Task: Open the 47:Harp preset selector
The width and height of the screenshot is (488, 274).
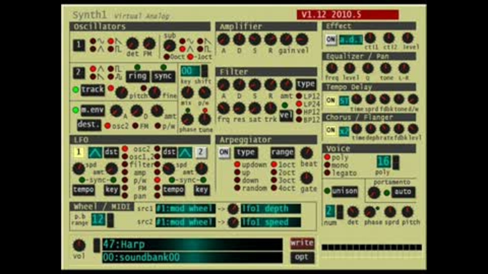Action: click(x=192, y=245)
